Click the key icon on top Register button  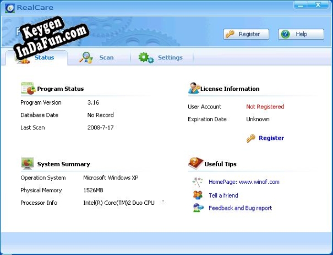(230, 34)
